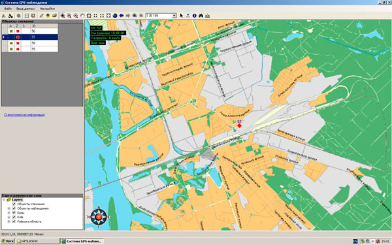The height and width of the screenshot is (245, 392).
Task: Choose the zoom-in tool
Action: click(69, 16)
